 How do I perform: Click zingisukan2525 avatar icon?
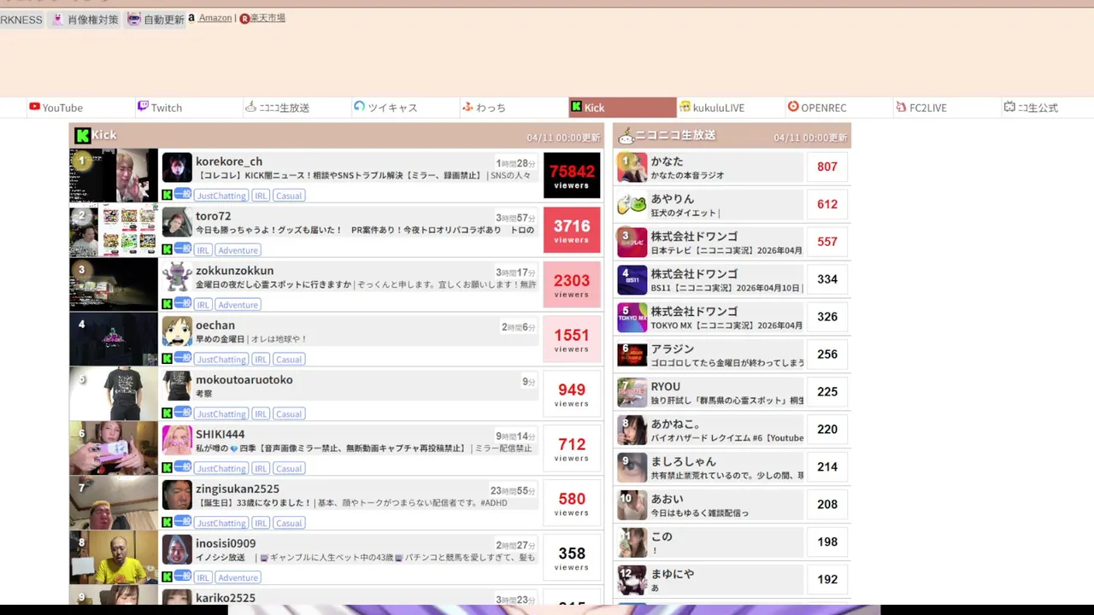pyautogui.click(x=177, y=495)
